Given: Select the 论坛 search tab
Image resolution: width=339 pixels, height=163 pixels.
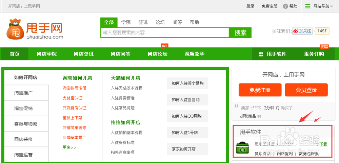Looking at the screenshot, I should click(x=160, y=22).
